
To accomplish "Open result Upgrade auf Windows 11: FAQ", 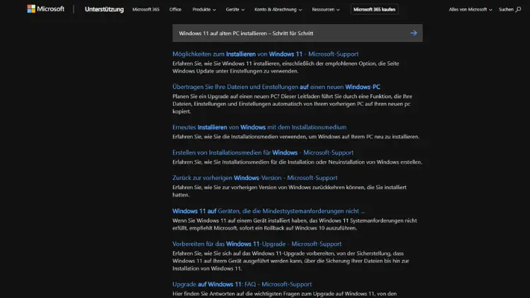I will (242, 285).
